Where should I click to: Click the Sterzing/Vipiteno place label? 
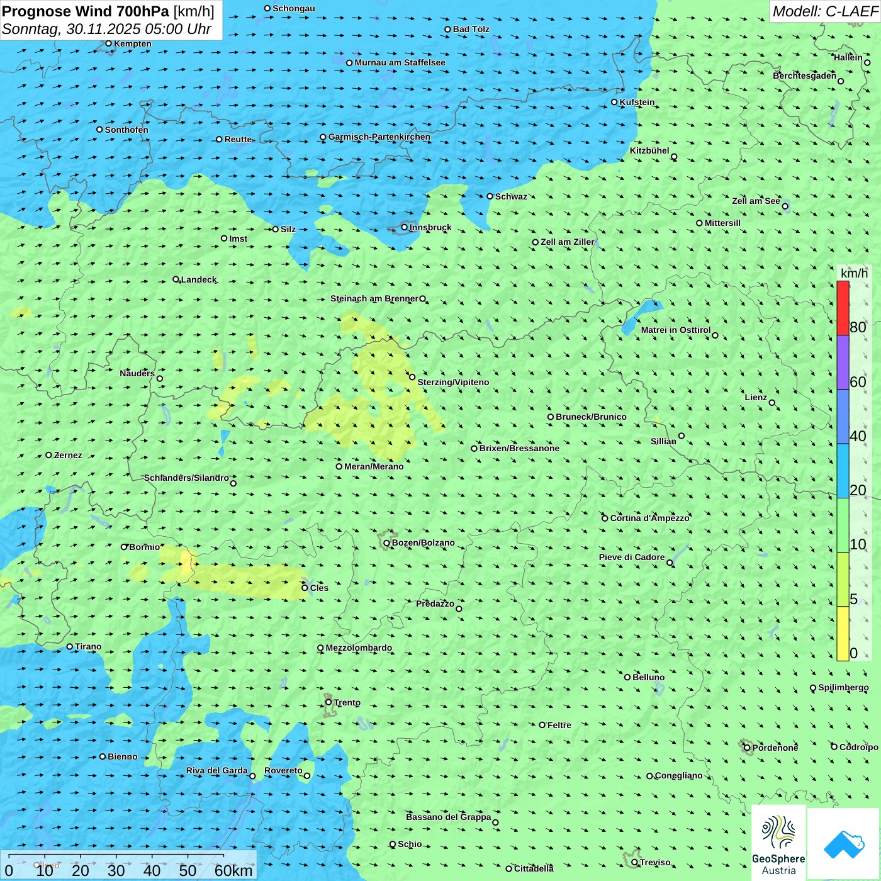[453, 382]
